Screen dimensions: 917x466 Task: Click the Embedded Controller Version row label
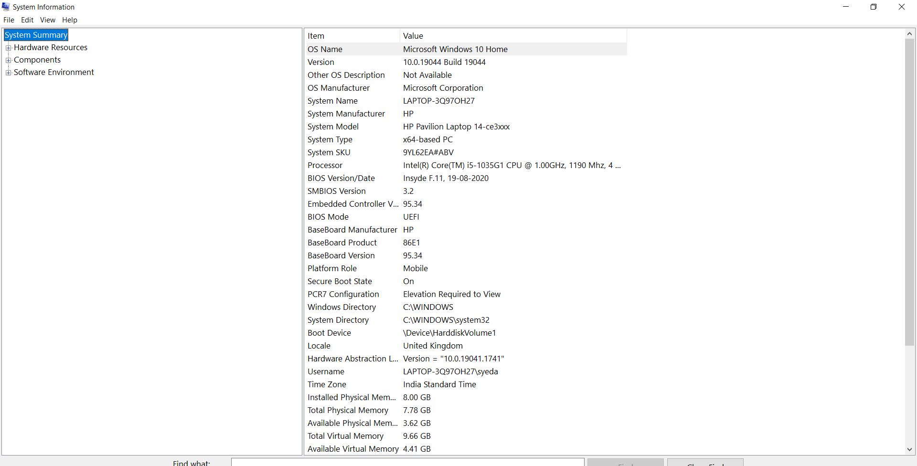coord(353,204)
